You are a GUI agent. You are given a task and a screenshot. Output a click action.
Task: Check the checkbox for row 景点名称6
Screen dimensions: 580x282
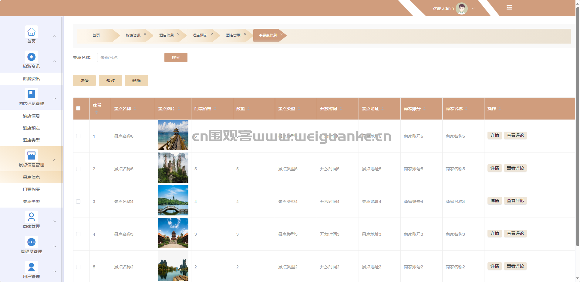tap(78, 136)
